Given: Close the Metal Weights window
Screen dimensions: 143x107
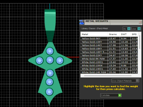Looking at the screenshot, I should 140,22.
